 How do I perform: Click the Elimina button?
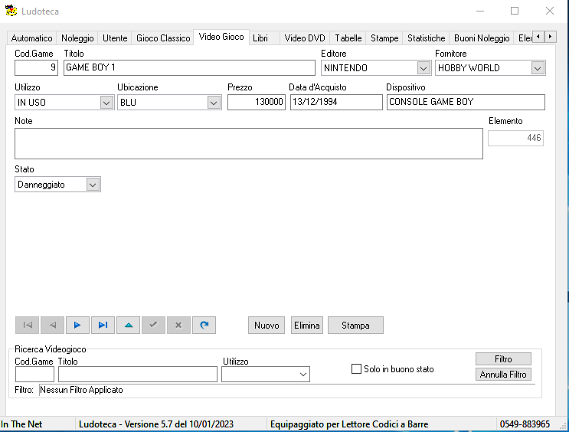[306, 326]
